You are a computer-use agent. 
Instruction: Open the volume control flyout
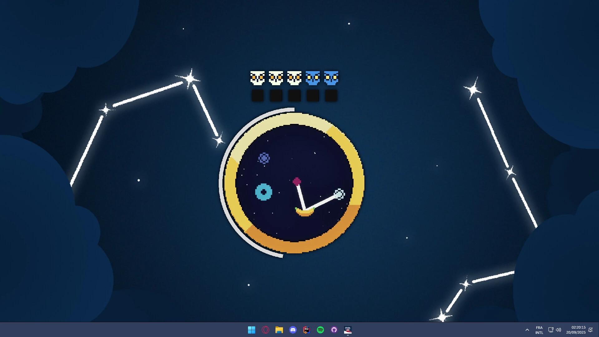(559, 330)
